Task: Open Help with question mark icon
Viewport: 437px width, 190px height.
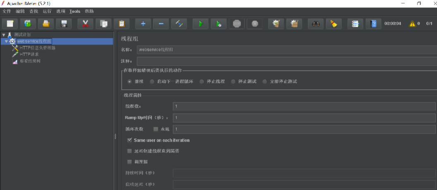Action: click(373, 24)
